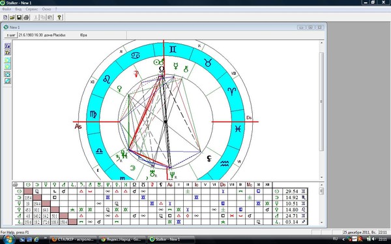Click the As column header in the table

(170, 185)
